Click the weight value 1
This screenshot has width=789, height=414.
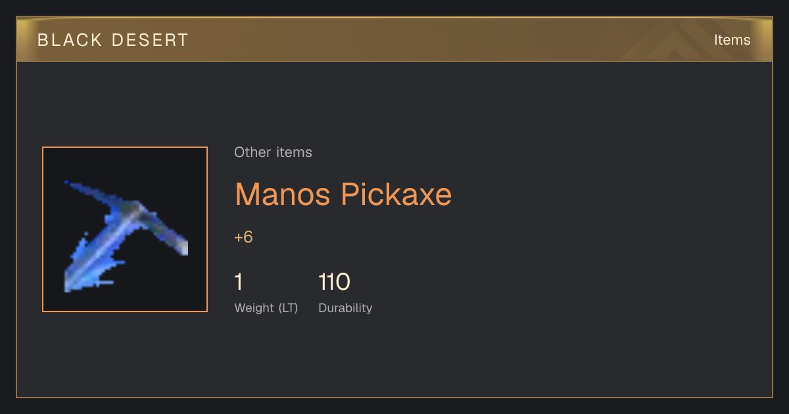[x=239, y=282]
